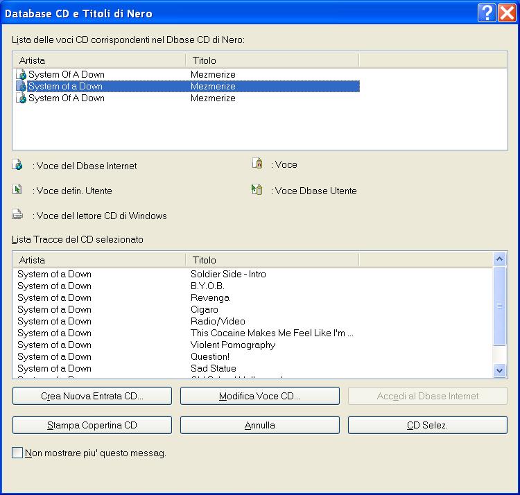Viewport: 520px width, 495px height.
Task: Click the icon of the third Mezmerize entry
Action: 21,98
